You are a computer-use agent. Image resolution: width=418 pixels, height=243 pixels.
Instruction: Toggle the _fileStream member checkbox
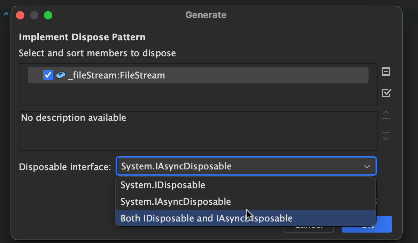pyautogui.click(x=48, y=75)
